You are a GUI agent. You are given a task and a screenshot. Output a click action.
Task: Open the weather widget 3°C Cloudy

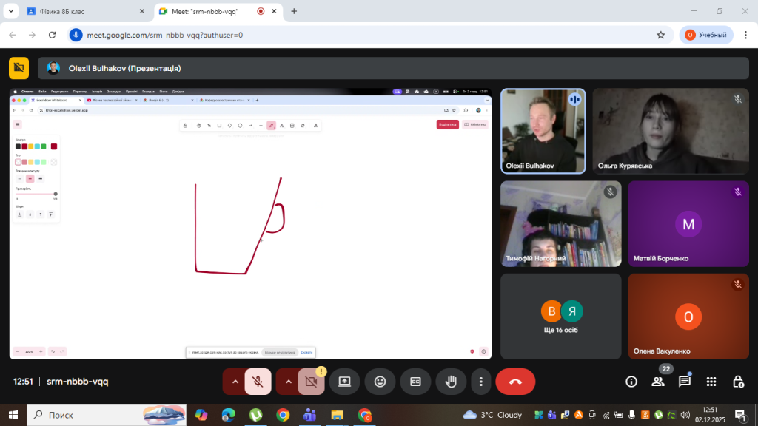click(x=492, y=415)
